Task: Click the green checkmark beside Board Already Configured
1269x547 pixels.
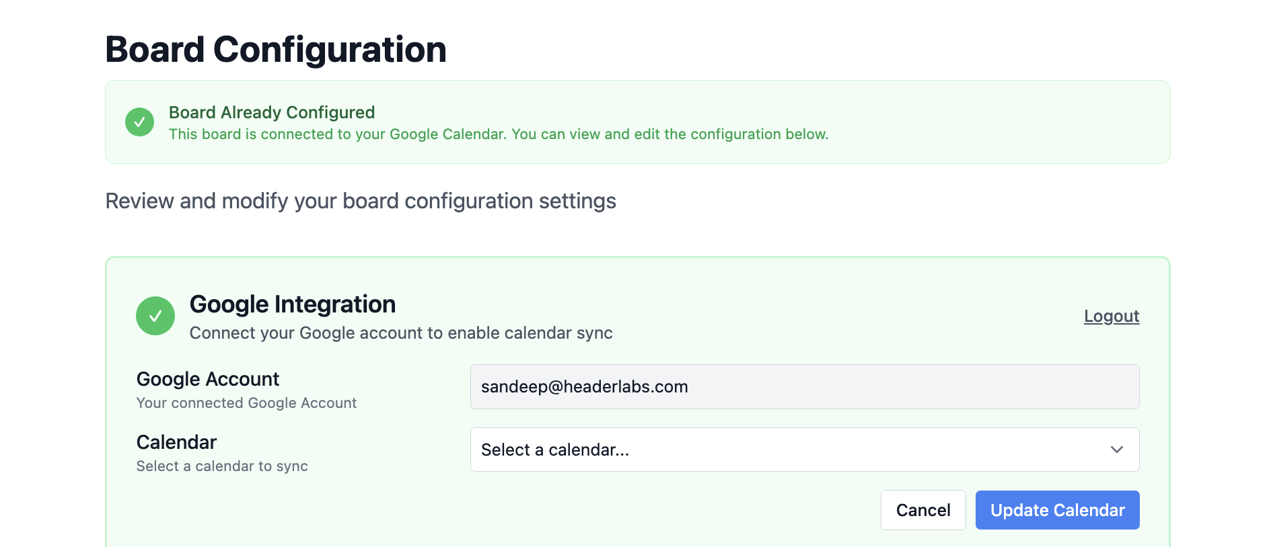Action: tap(139, 122)
